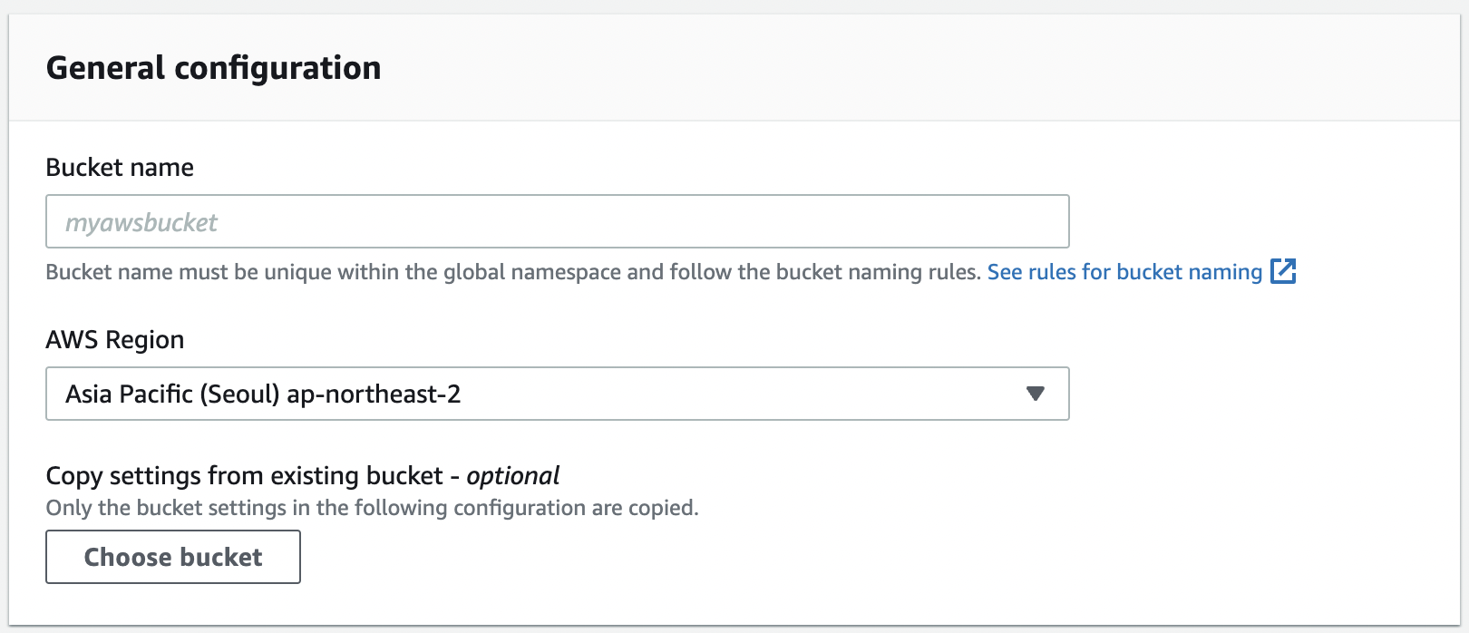Open the AWS Region dropdown
1469x633 pixels.
[x=557, y=394]
